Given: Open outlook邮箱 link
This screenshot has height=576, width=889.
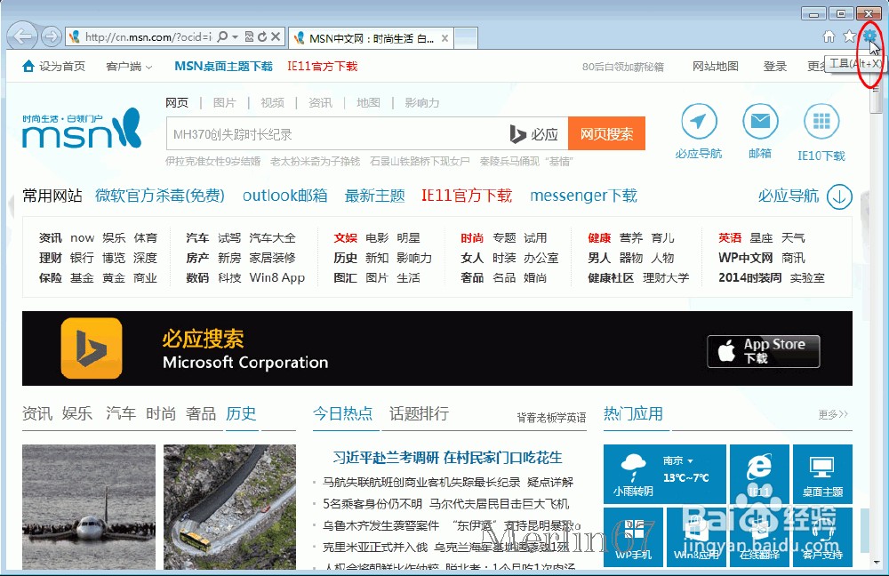Looking at the screenshot, I should (284, 196).
